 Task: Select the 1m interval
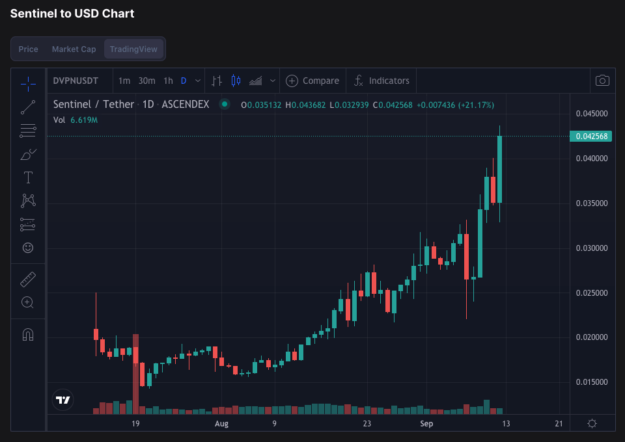click(124, 81)
